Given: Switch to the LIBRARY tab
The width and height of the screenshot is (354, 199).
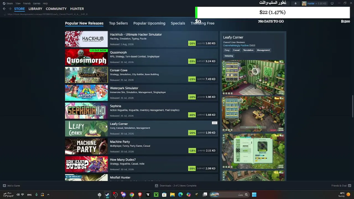Looking at the screenshot, I should (x=35, y=9).
